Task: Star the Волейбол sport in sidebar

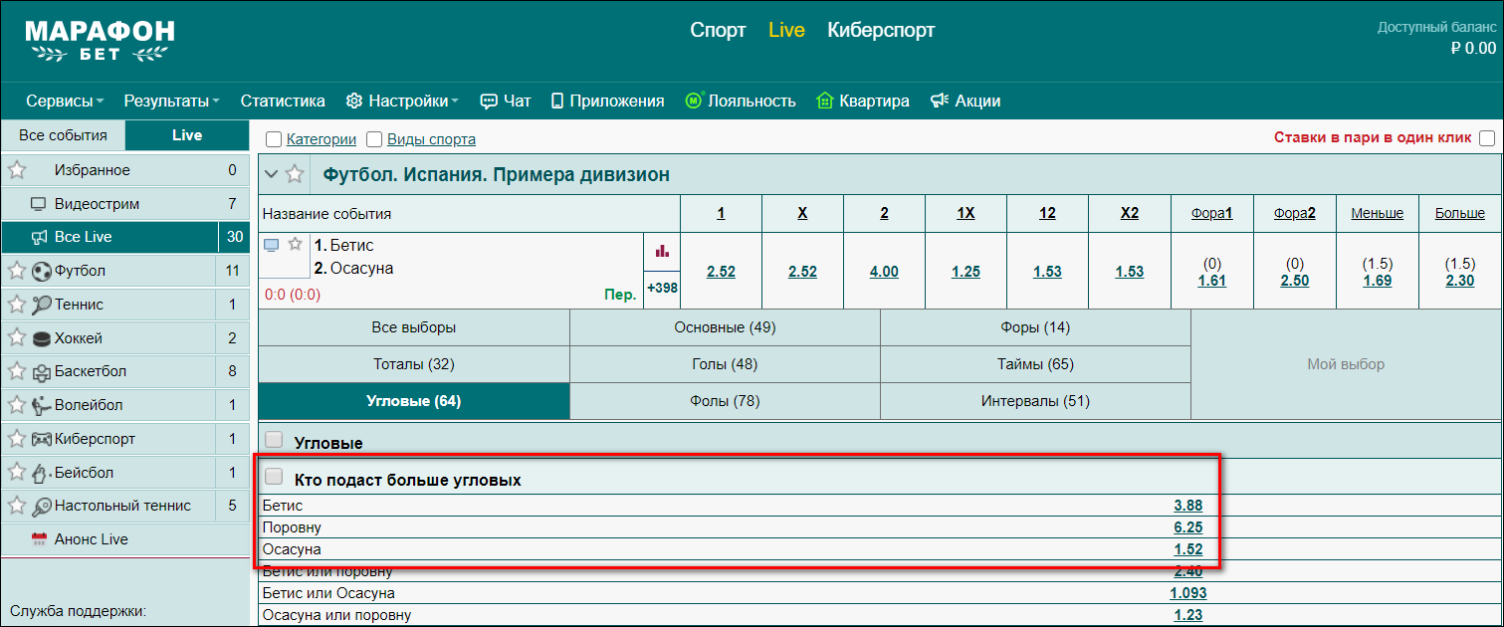Action: pos(17,405)
